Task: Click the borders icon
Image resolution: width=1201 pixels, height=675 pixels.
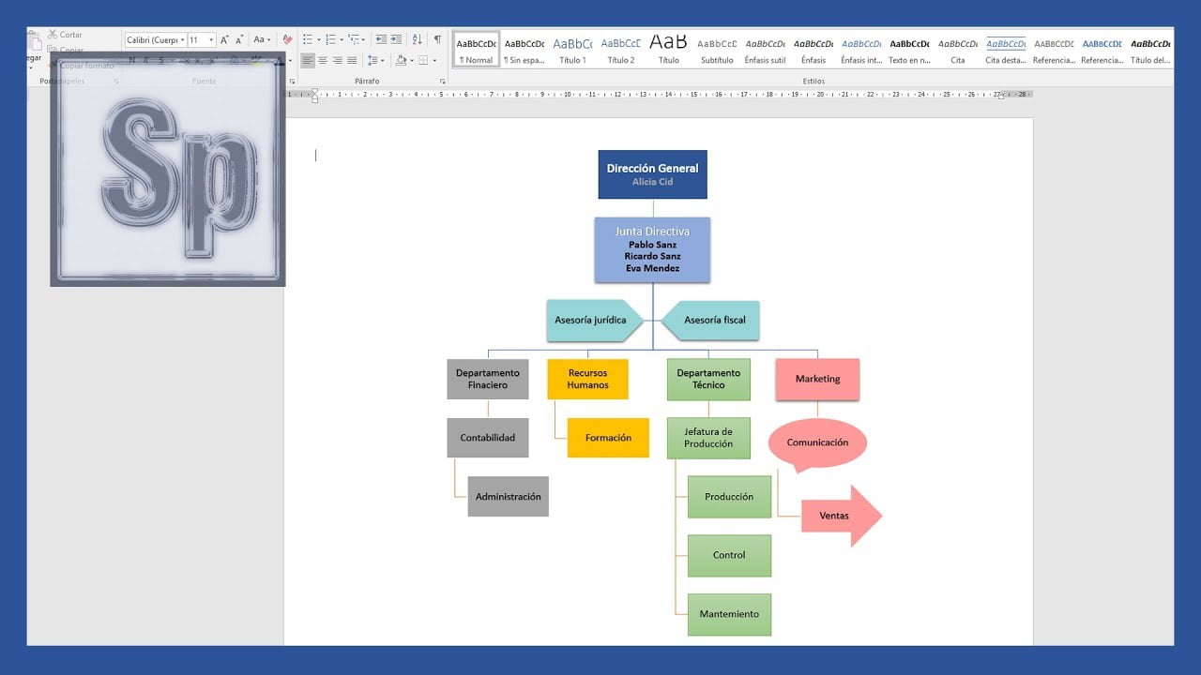Action: pos(423,60)
